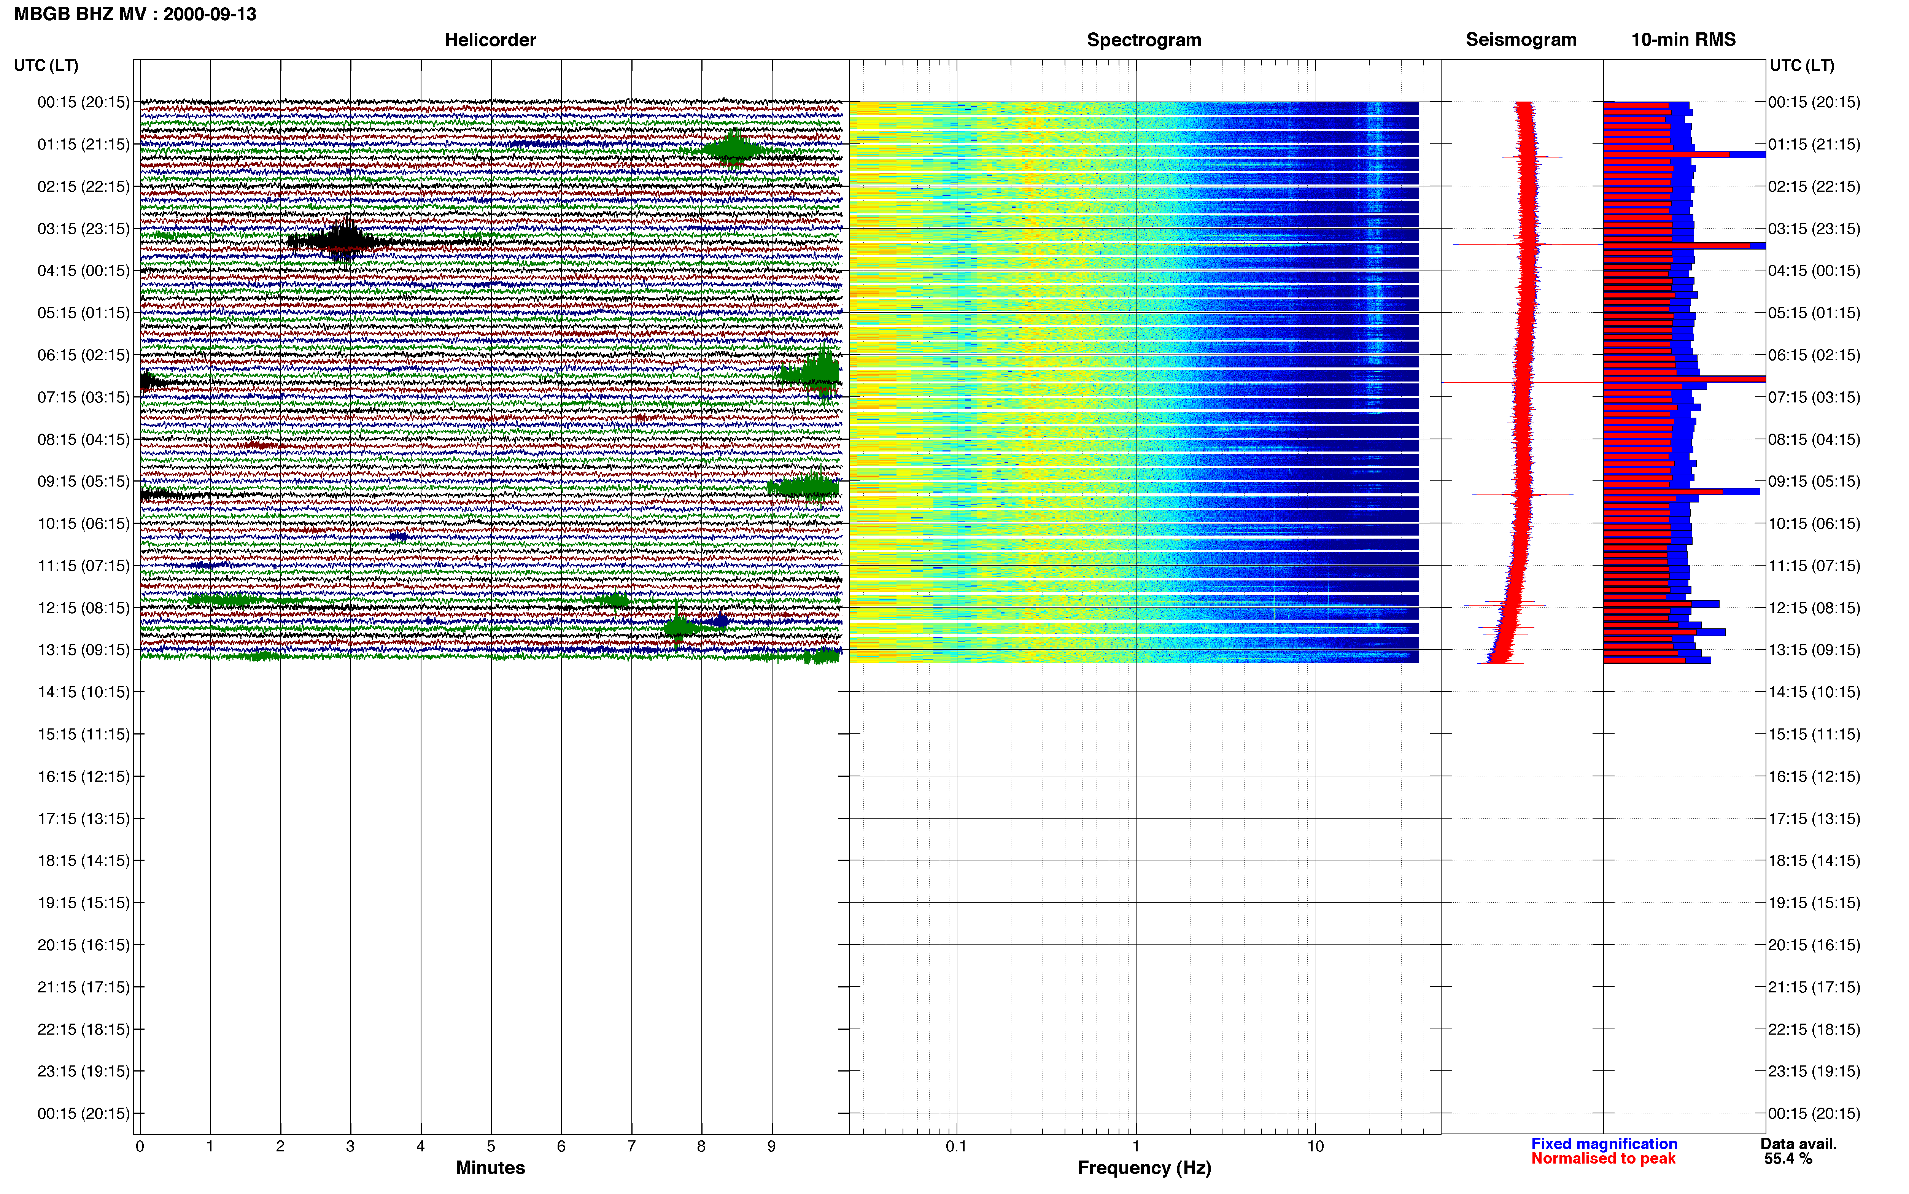Click the 'Spectrogram' panel heading
The height and width of the screenshot is (1194, 1909).
pos(1144,40)
